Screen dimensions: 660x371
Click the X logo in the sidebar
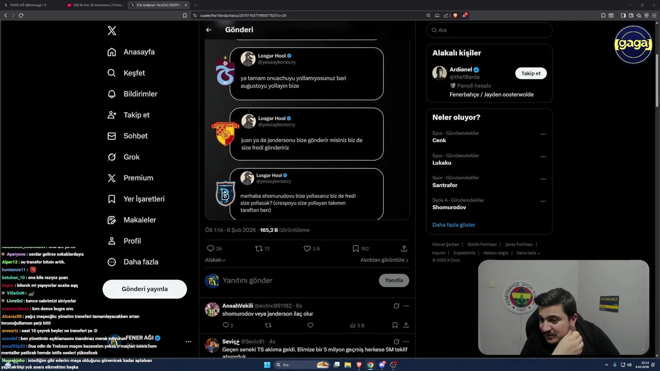pyautogui.click(x=112, y=31)
